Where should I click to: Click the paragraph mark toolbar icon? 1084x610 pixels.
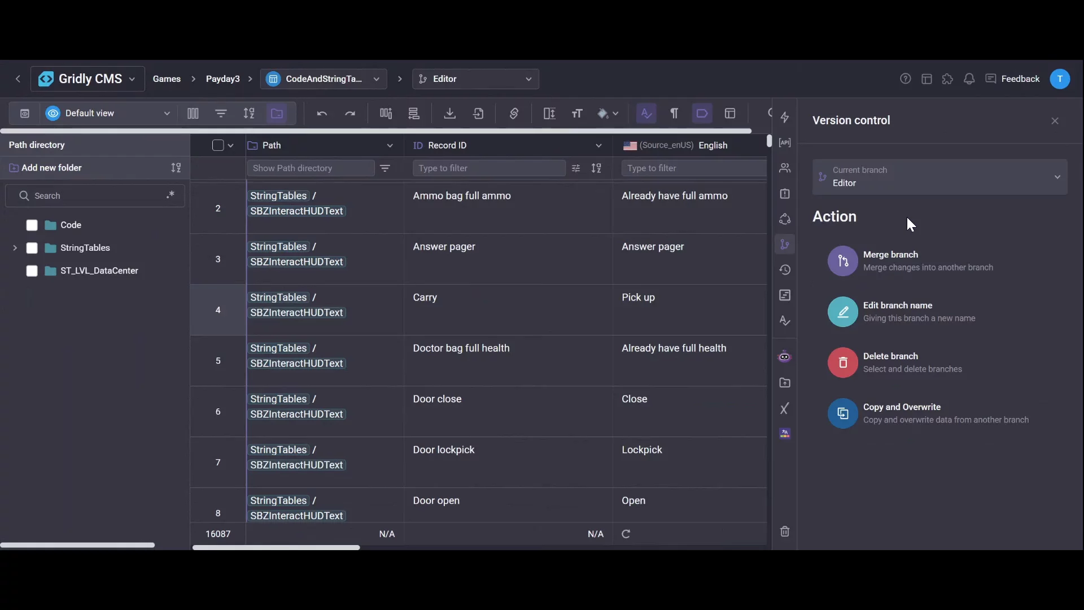pos(674,114)
